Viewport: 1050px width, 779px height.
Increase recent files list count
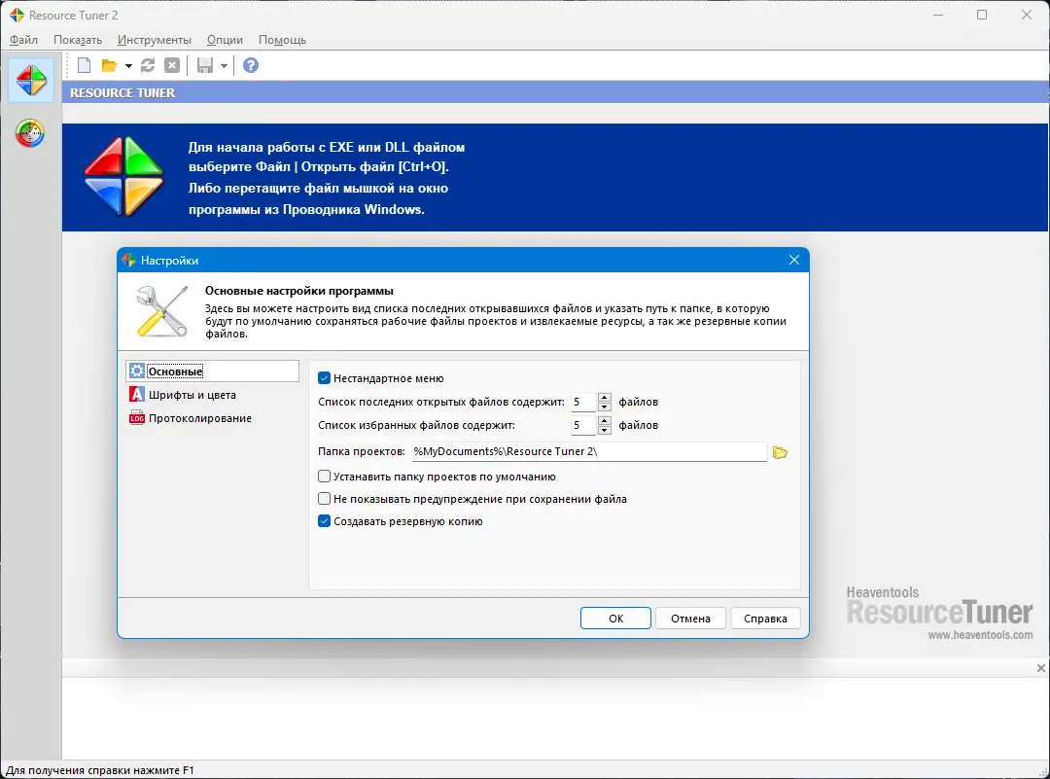[604, 397]
